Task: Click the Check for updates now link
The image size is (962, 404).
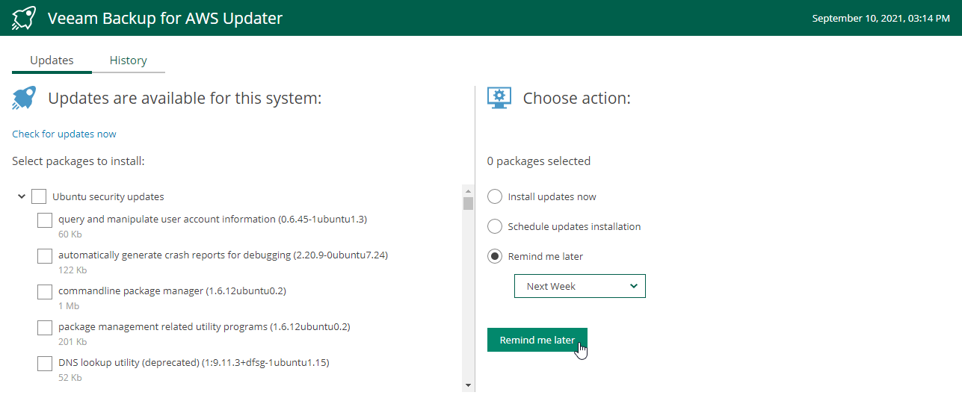Action: (64, 134)
